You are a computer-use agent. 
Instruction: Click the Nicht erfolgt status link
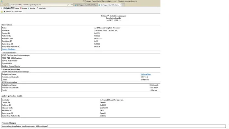146,74
